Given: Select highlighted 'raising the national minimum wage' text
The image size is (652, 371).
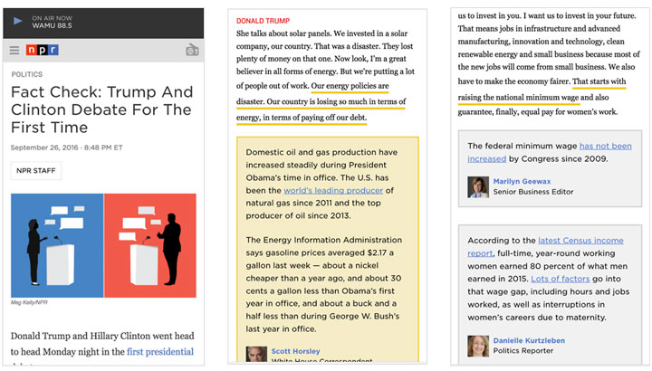Looking at the screenshot, I should [x=518, y=97].
